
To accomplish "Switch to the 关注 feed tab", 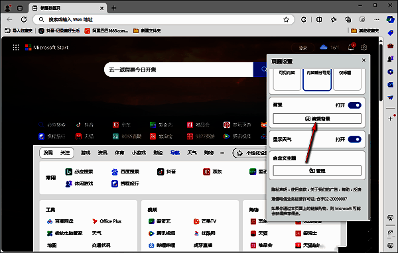I will point(65,153).
